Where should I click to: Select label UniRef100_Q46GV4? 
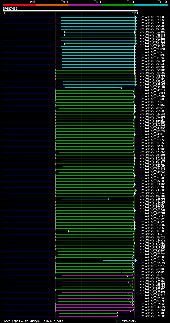tap(152, 252)
